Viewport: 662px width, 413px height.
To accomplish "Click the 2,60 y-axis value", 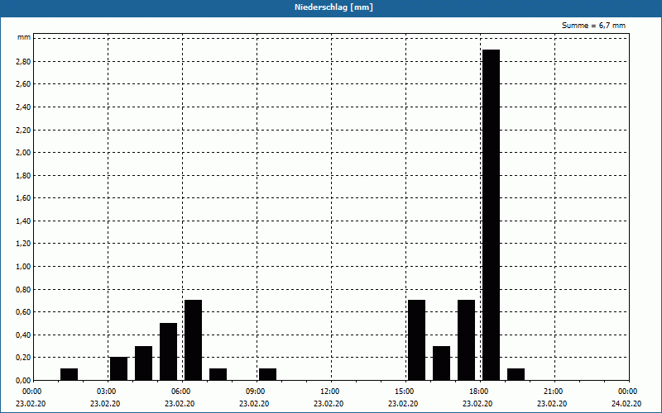I will click(x=23, y=84).
